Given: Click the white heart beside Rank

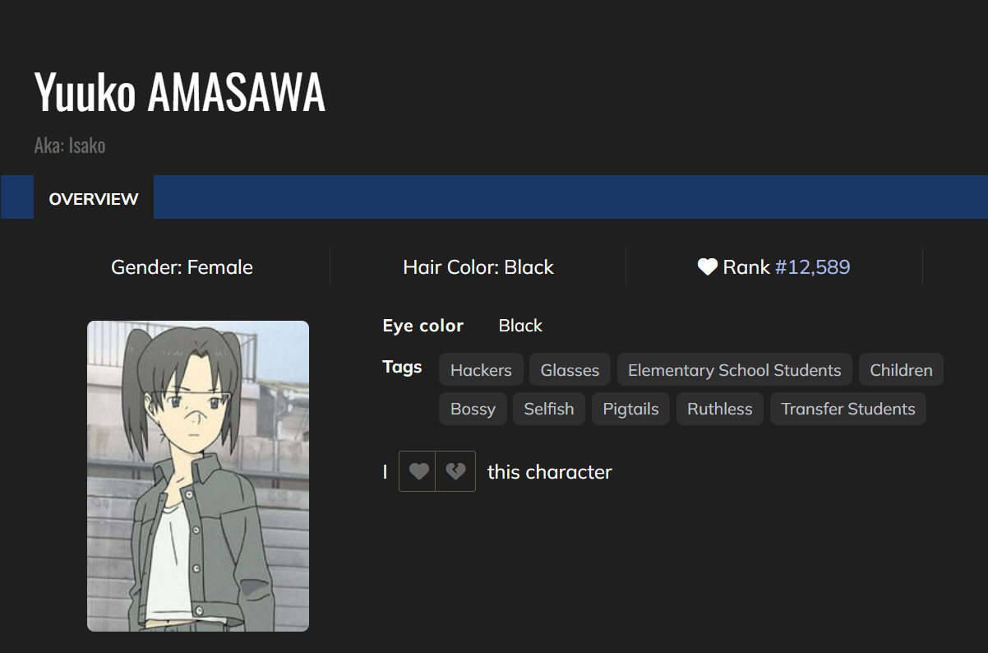Looking at the screenshot, I should (707, 267).
